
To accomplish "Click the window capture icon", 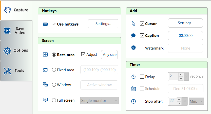I will (x=45, y=85).
